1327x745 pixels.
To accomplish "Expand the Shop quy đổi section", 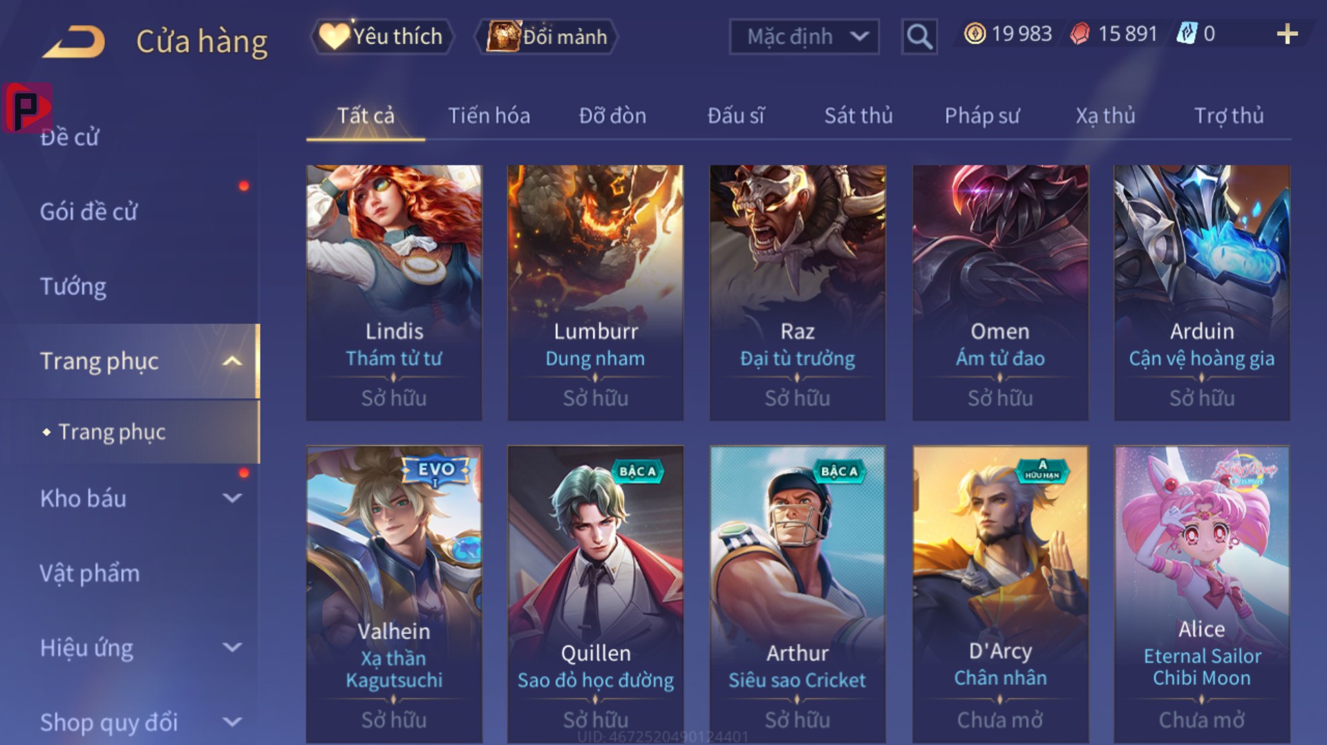I will (233, 722).
